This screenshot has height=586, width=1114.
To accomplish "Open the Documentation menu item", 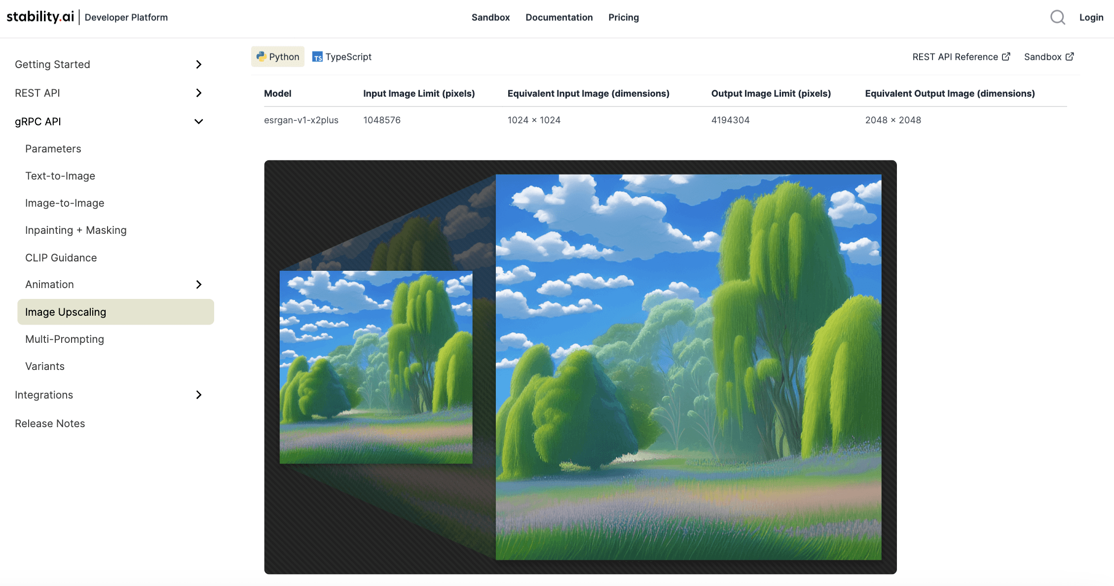I will [x=559, y=17].
